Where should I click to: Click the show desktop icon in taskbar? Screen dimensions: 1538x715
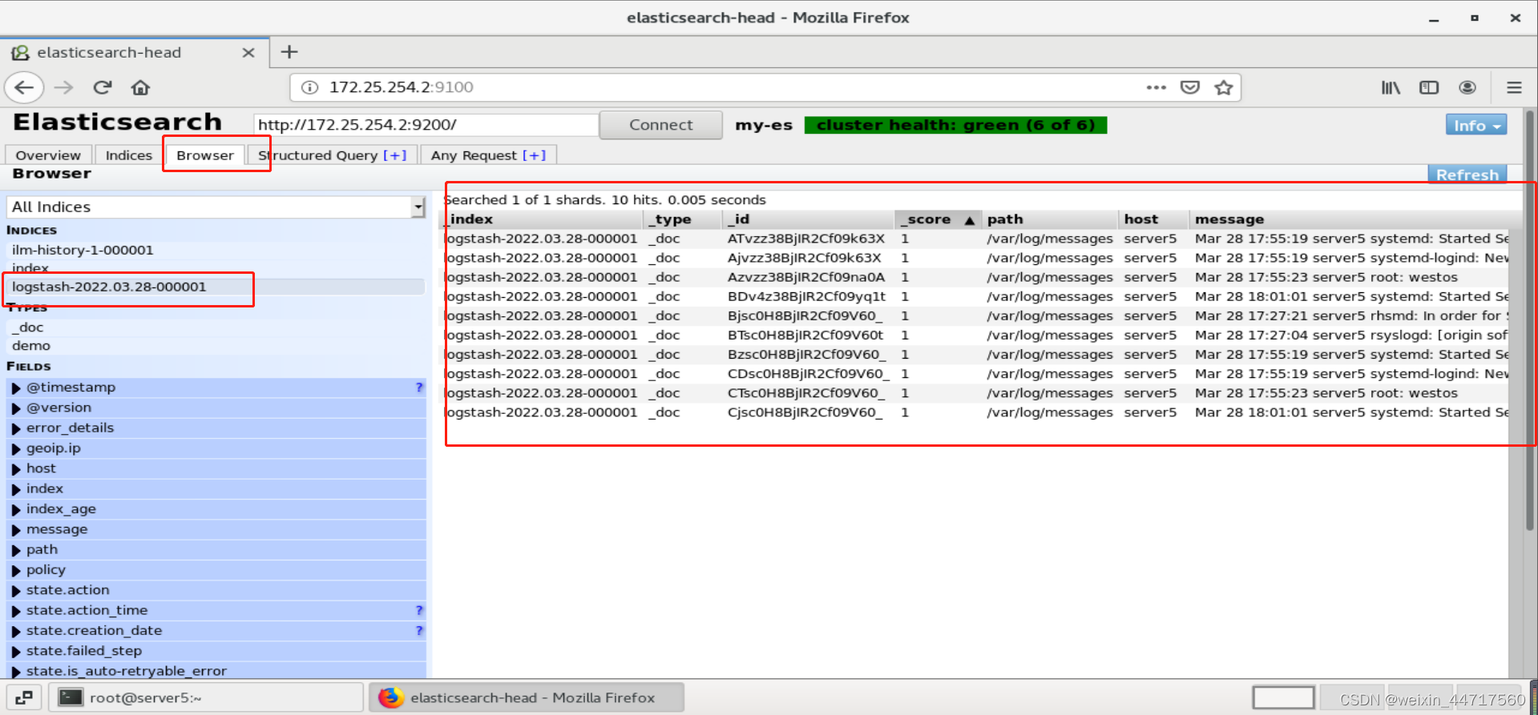pos(24,697)
